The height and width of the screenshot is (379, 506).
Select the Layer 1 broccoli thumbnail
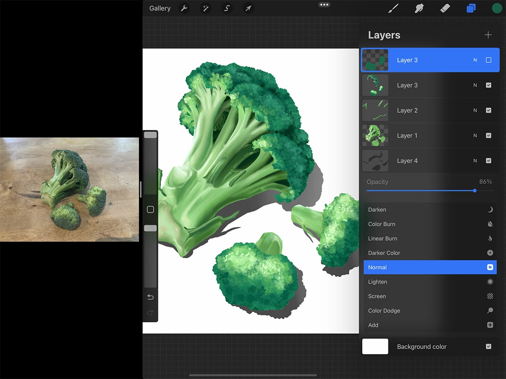pos(375,136)
